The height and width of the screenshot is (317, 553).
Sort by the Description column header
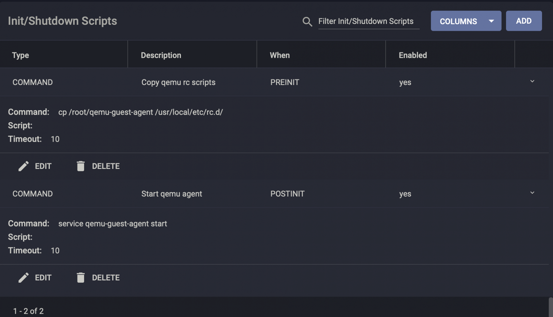point(161,55)
